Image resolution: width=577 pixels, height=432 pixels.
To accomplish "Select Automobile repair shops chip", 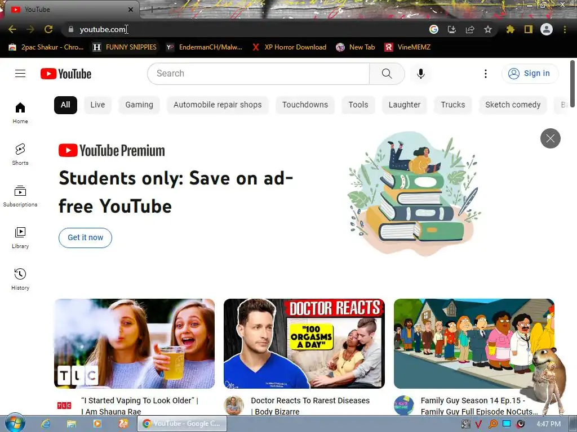I will [x=218, y=105].
